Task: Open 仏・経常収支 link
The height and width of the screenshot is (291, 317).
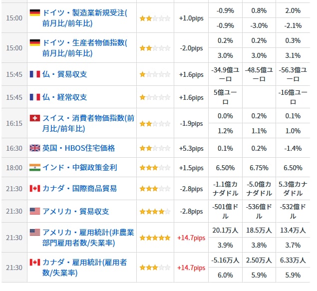Action: [x=65, y=97]
